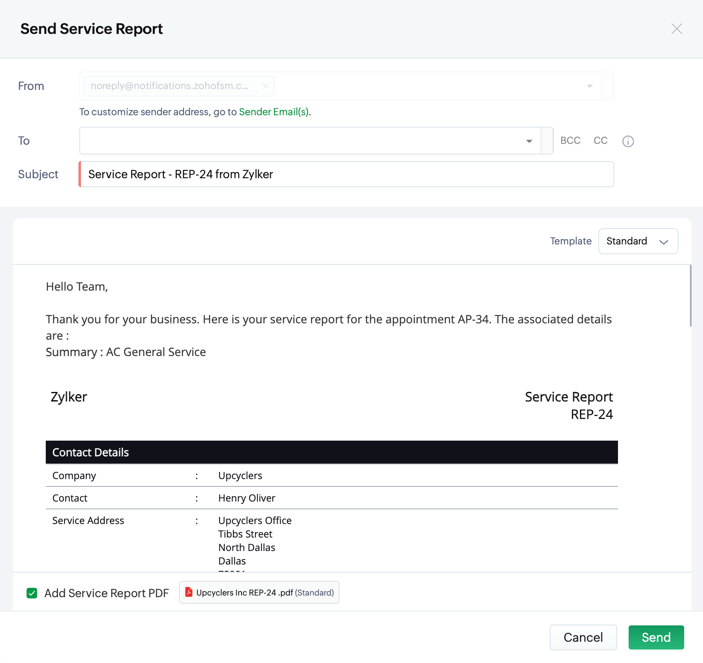Viewport: 703px width, 663px height.
Task: Close the Send Service Report dialog
Action: click(676, 29)
